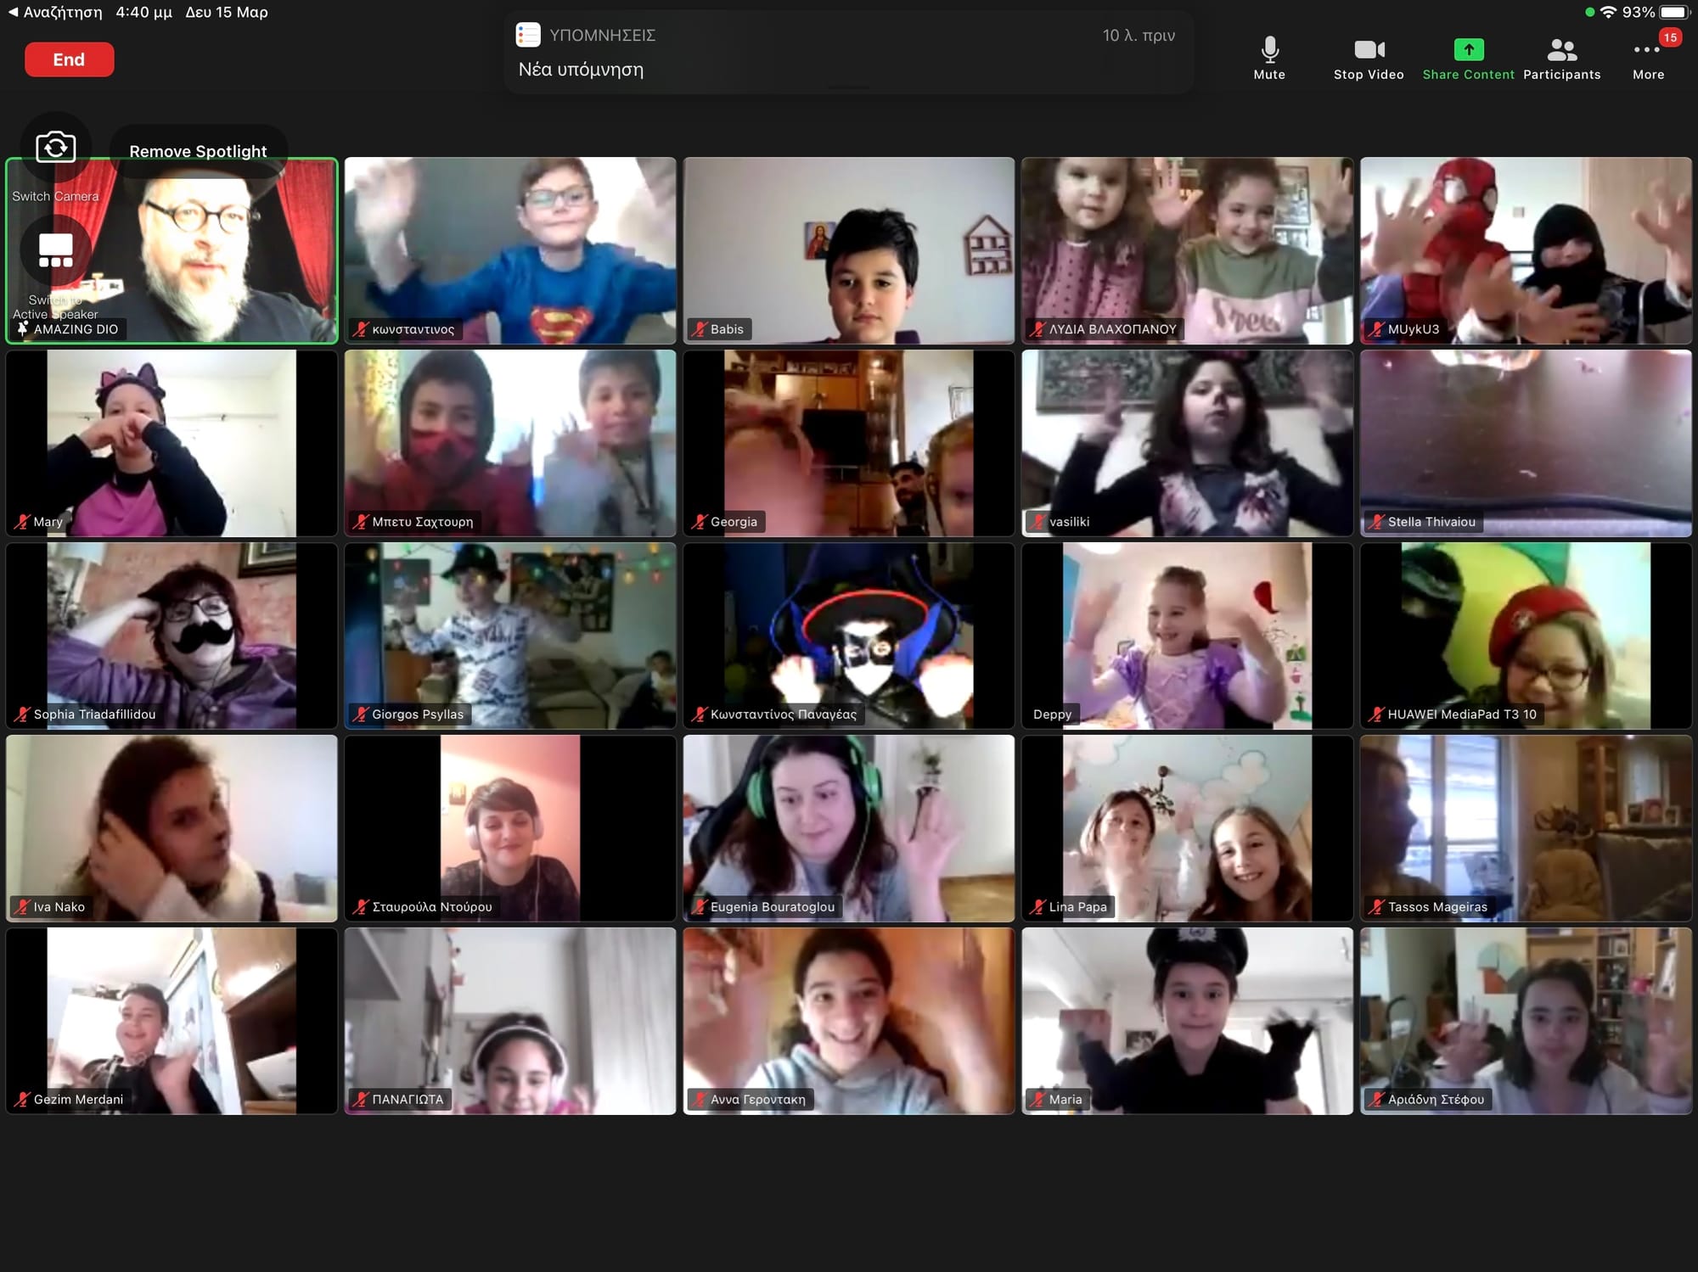
Task: Tap muted mic icon beside Tassos Mageiras
Action: click(x=1375, y=907)
